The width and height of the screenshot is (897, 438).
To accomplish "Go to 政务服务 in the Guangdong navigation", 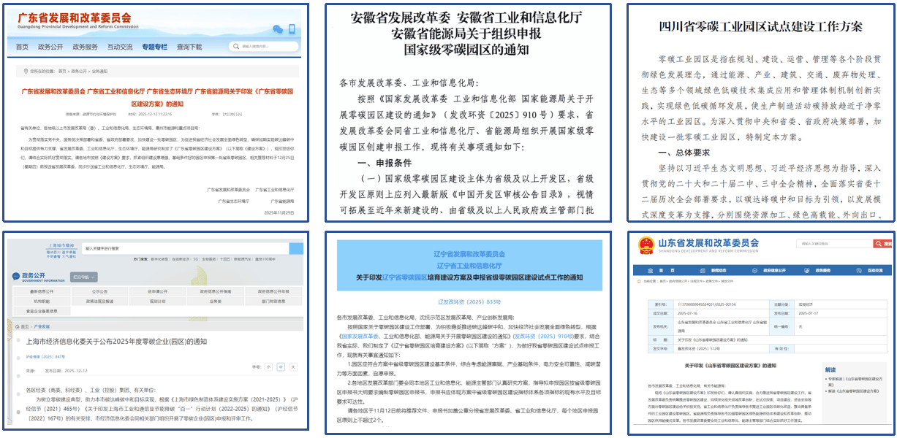I will click(85, 47).
